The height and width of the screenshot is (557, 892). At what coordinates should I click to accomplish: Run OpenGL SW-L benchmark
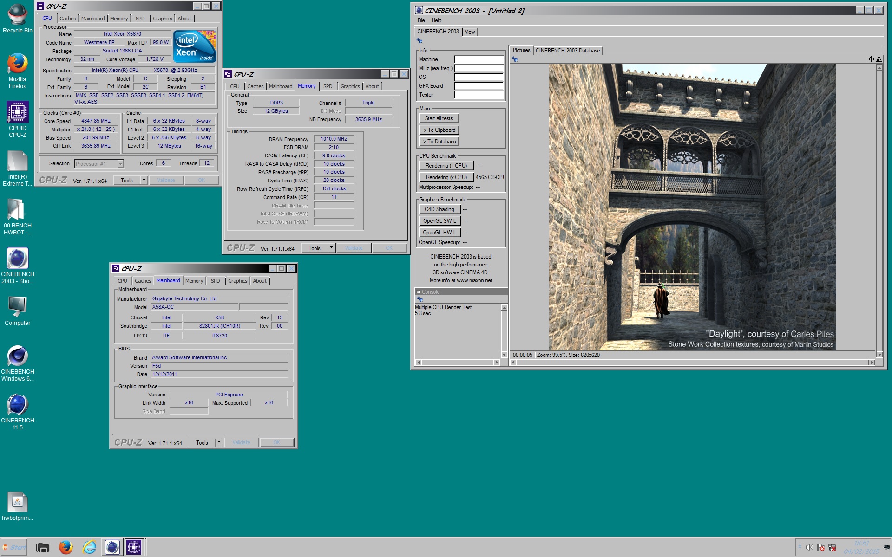click(x=439, y=221)
